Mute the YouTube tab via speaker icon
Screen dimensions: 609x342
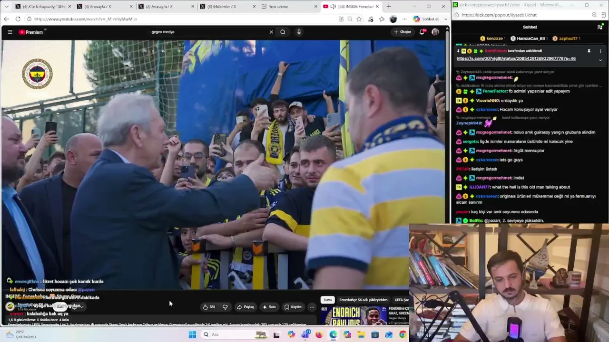[333, 7]
